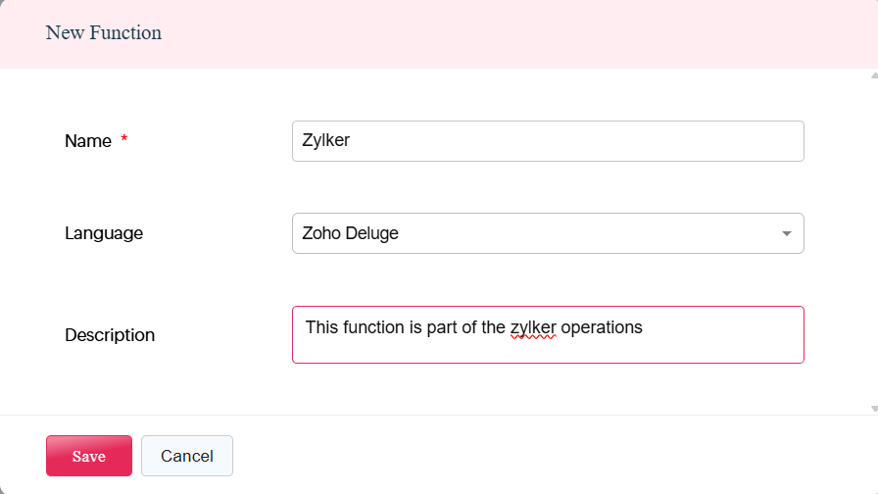Select the Zoho Deluge language value
878x494 pixels.
pos(351,233)
